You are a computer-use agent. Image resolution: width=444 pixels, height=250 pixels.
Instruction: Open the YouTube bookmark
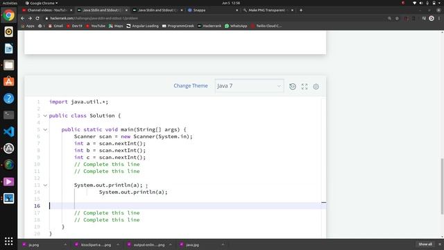coord(96,26)
